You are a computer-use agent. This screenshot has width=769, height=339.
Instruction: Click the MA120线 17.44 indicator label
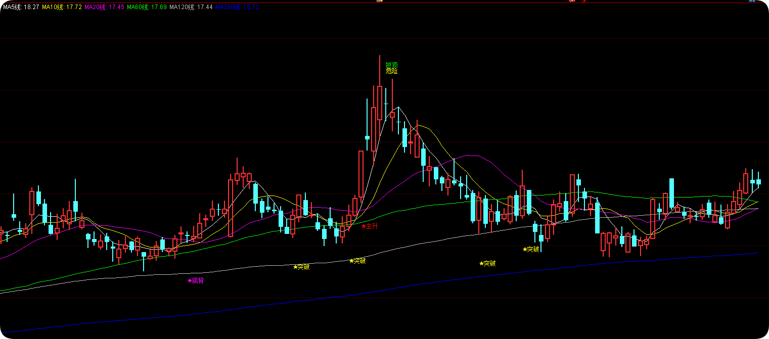(191, 7)
